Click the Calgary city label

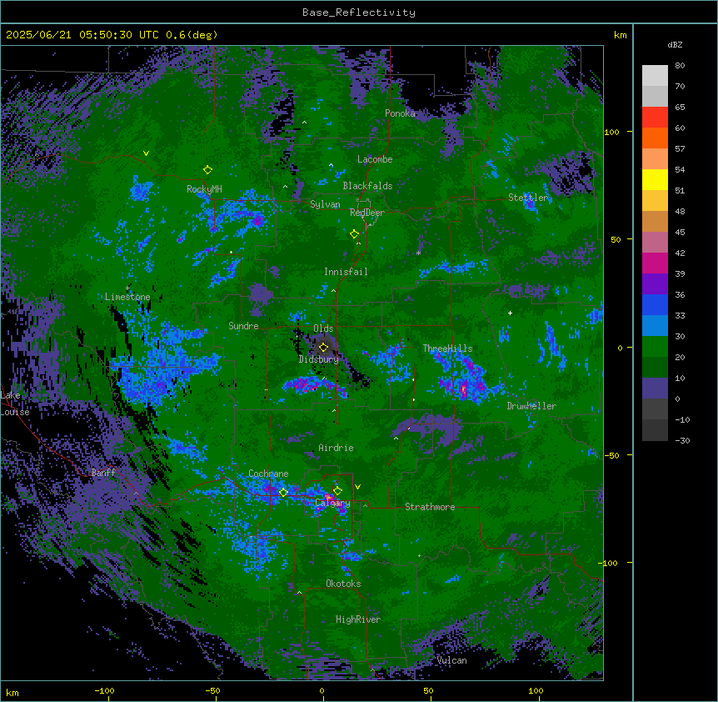[x=333, y=503]
